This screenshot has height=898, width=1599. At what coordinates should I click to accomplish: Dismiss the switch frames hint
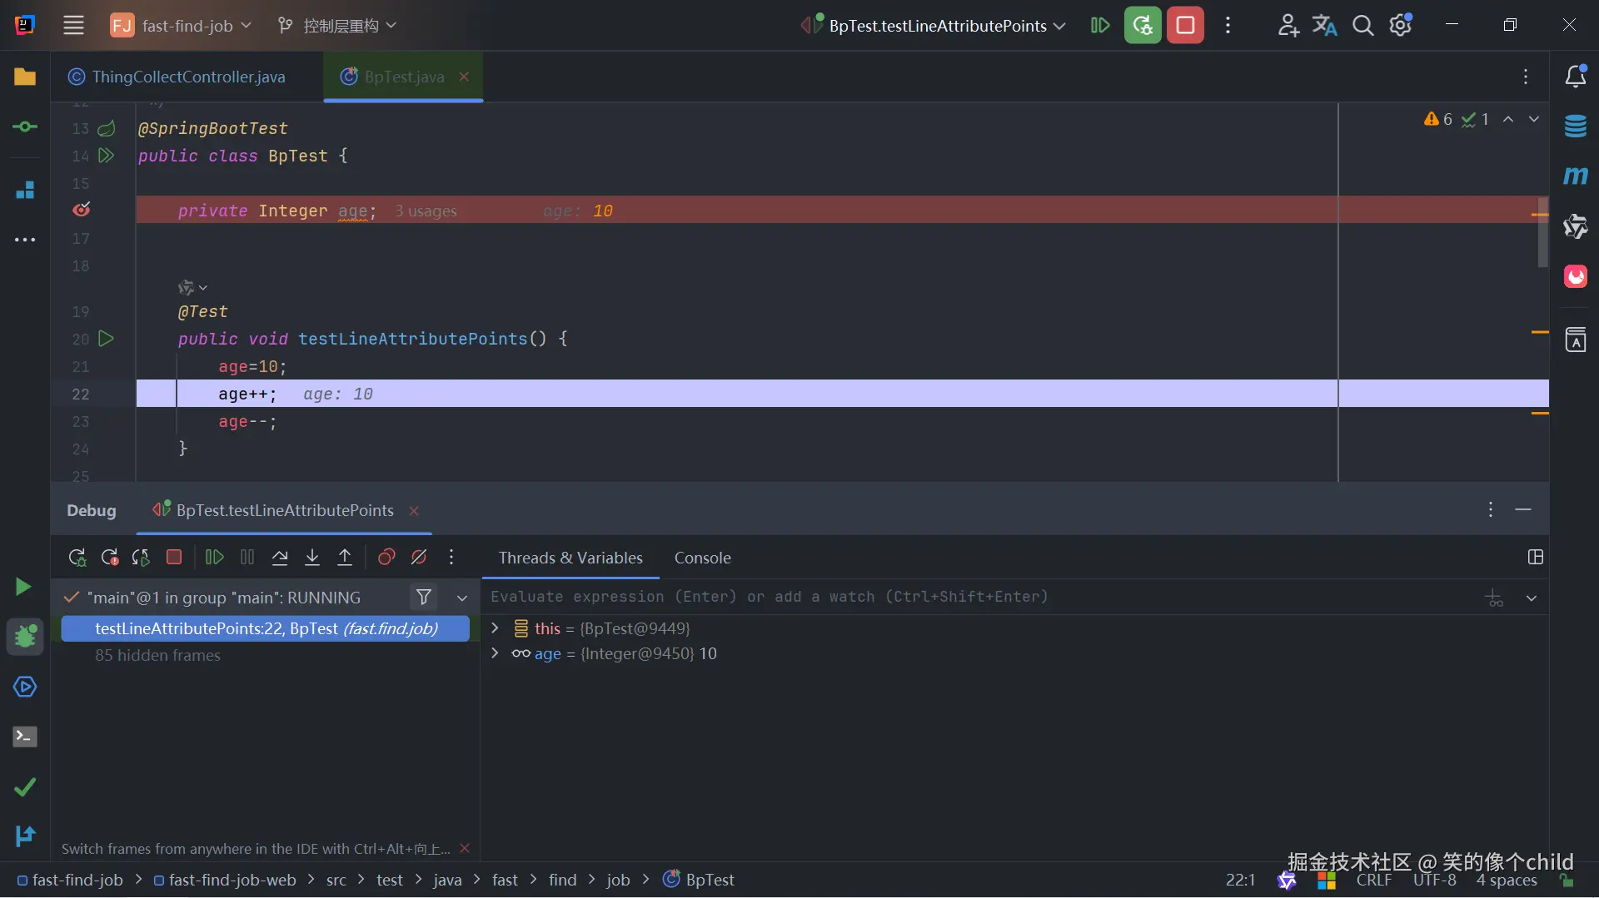465,848
